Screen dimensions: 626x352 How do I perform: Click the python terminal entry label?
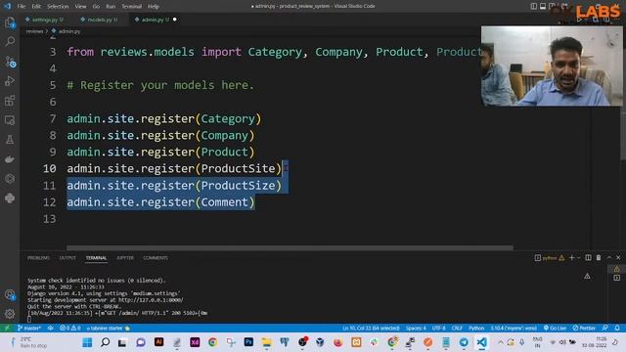coord(550,258)
